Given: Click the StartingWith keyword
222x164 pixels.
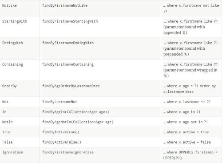Looking at the screenshot, I should click(x=15, y=21).
